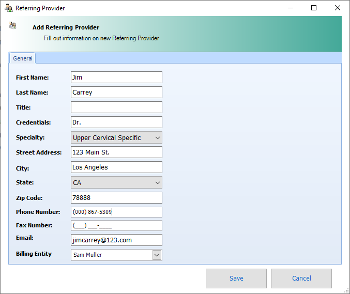Close the Referring Provider window
This screenshot has height=294, width=350.
coord(338,8)
